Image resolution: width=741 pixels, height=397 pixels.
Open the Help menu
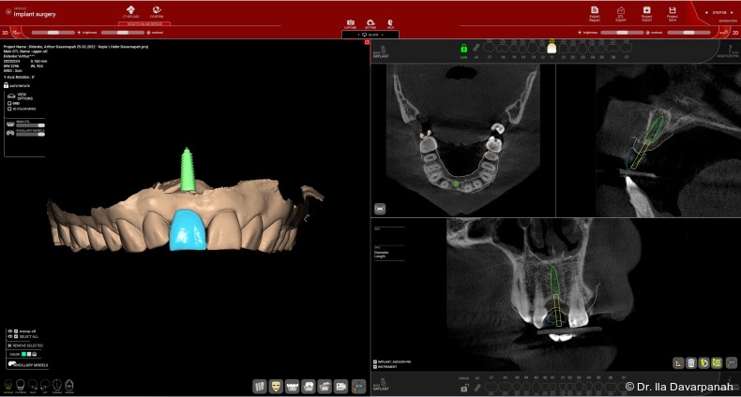389,23
